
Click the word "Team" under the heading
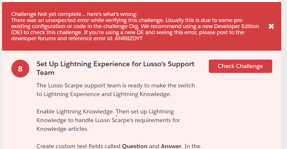46,73
